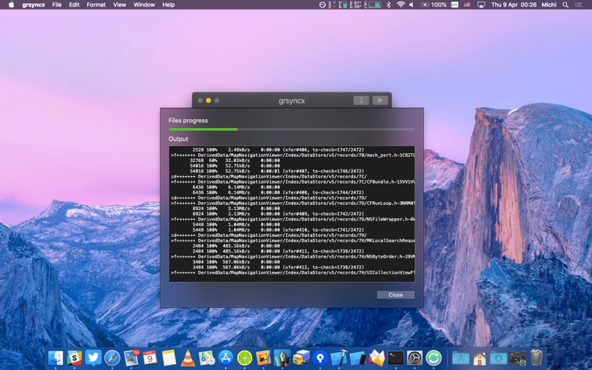
Task: Click the simulation button in grsyncx toolbar
Action: (361, 101)
